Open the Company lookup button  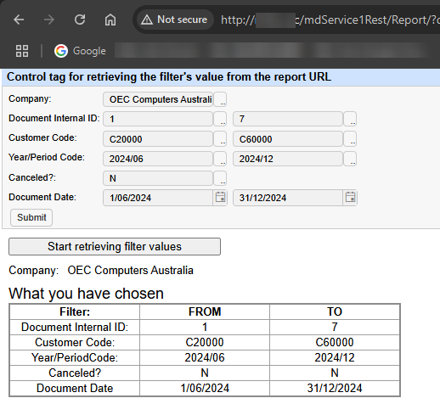[x=220, y=99]
